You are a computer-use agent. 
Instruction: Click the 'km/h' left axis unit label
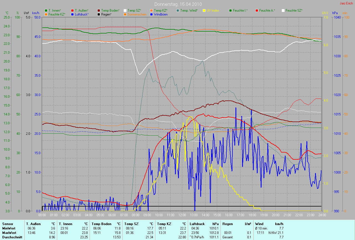pyautogui.click(x=36, y=13)
